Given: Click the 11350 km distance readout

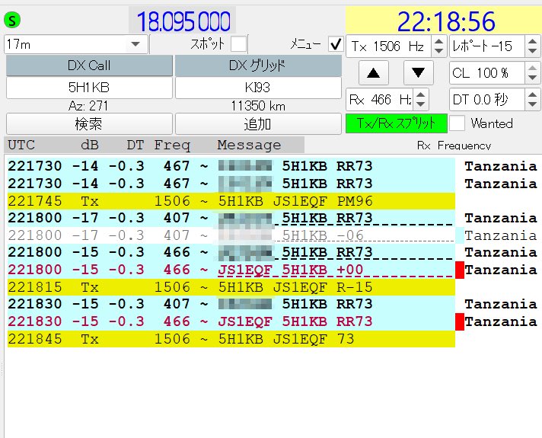Looking at the screenshot, I should click(258, 106).
